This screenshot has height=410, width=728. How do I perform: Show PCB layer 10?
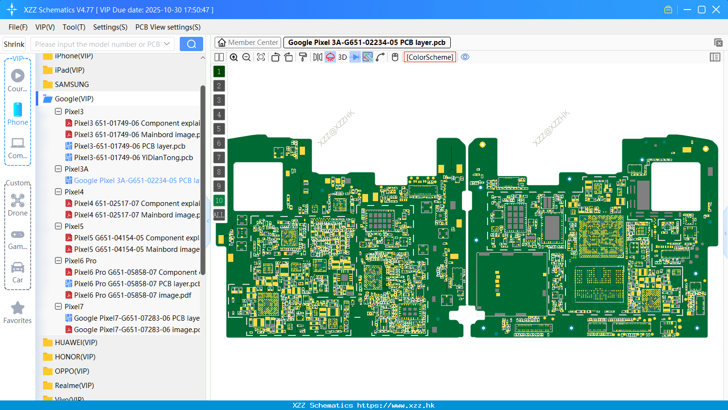click(219, 201)
